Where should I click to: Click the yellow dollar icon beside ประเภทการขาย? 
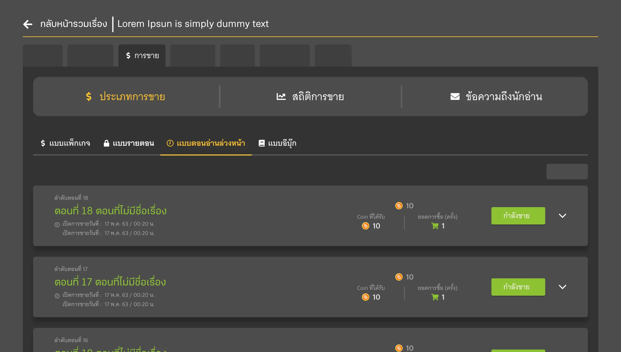tap(89, 97)
